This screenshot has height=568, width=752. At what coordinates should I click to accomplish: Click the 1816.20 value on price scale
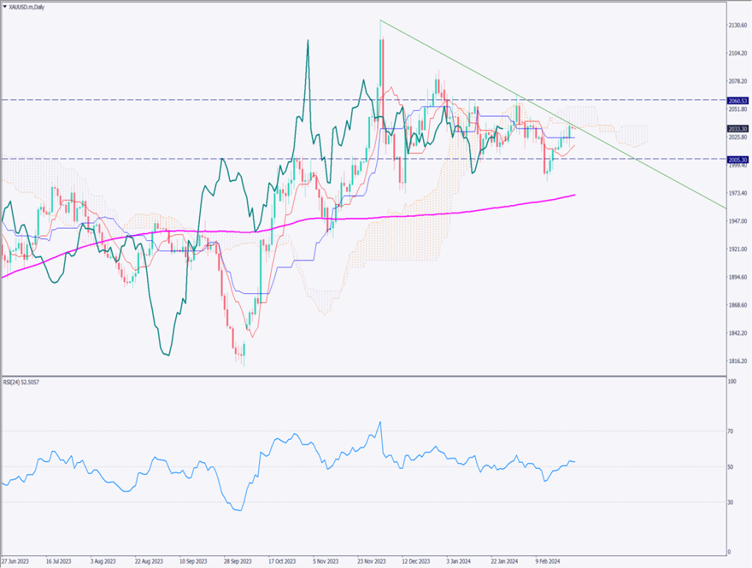pyautogui.click(x=737, y=361)
